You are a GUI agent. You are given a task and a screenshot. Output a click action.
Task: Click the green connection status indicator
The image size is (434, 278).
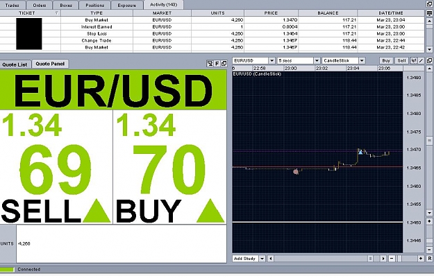click(7, 270)
